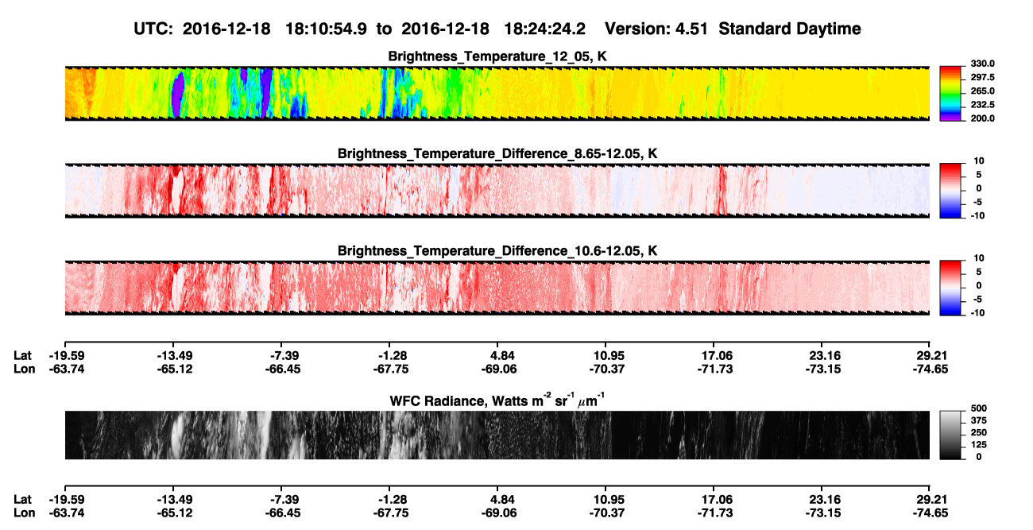
Task: Click the '500' label on grayscale colorbar
Action: [979, 409]
